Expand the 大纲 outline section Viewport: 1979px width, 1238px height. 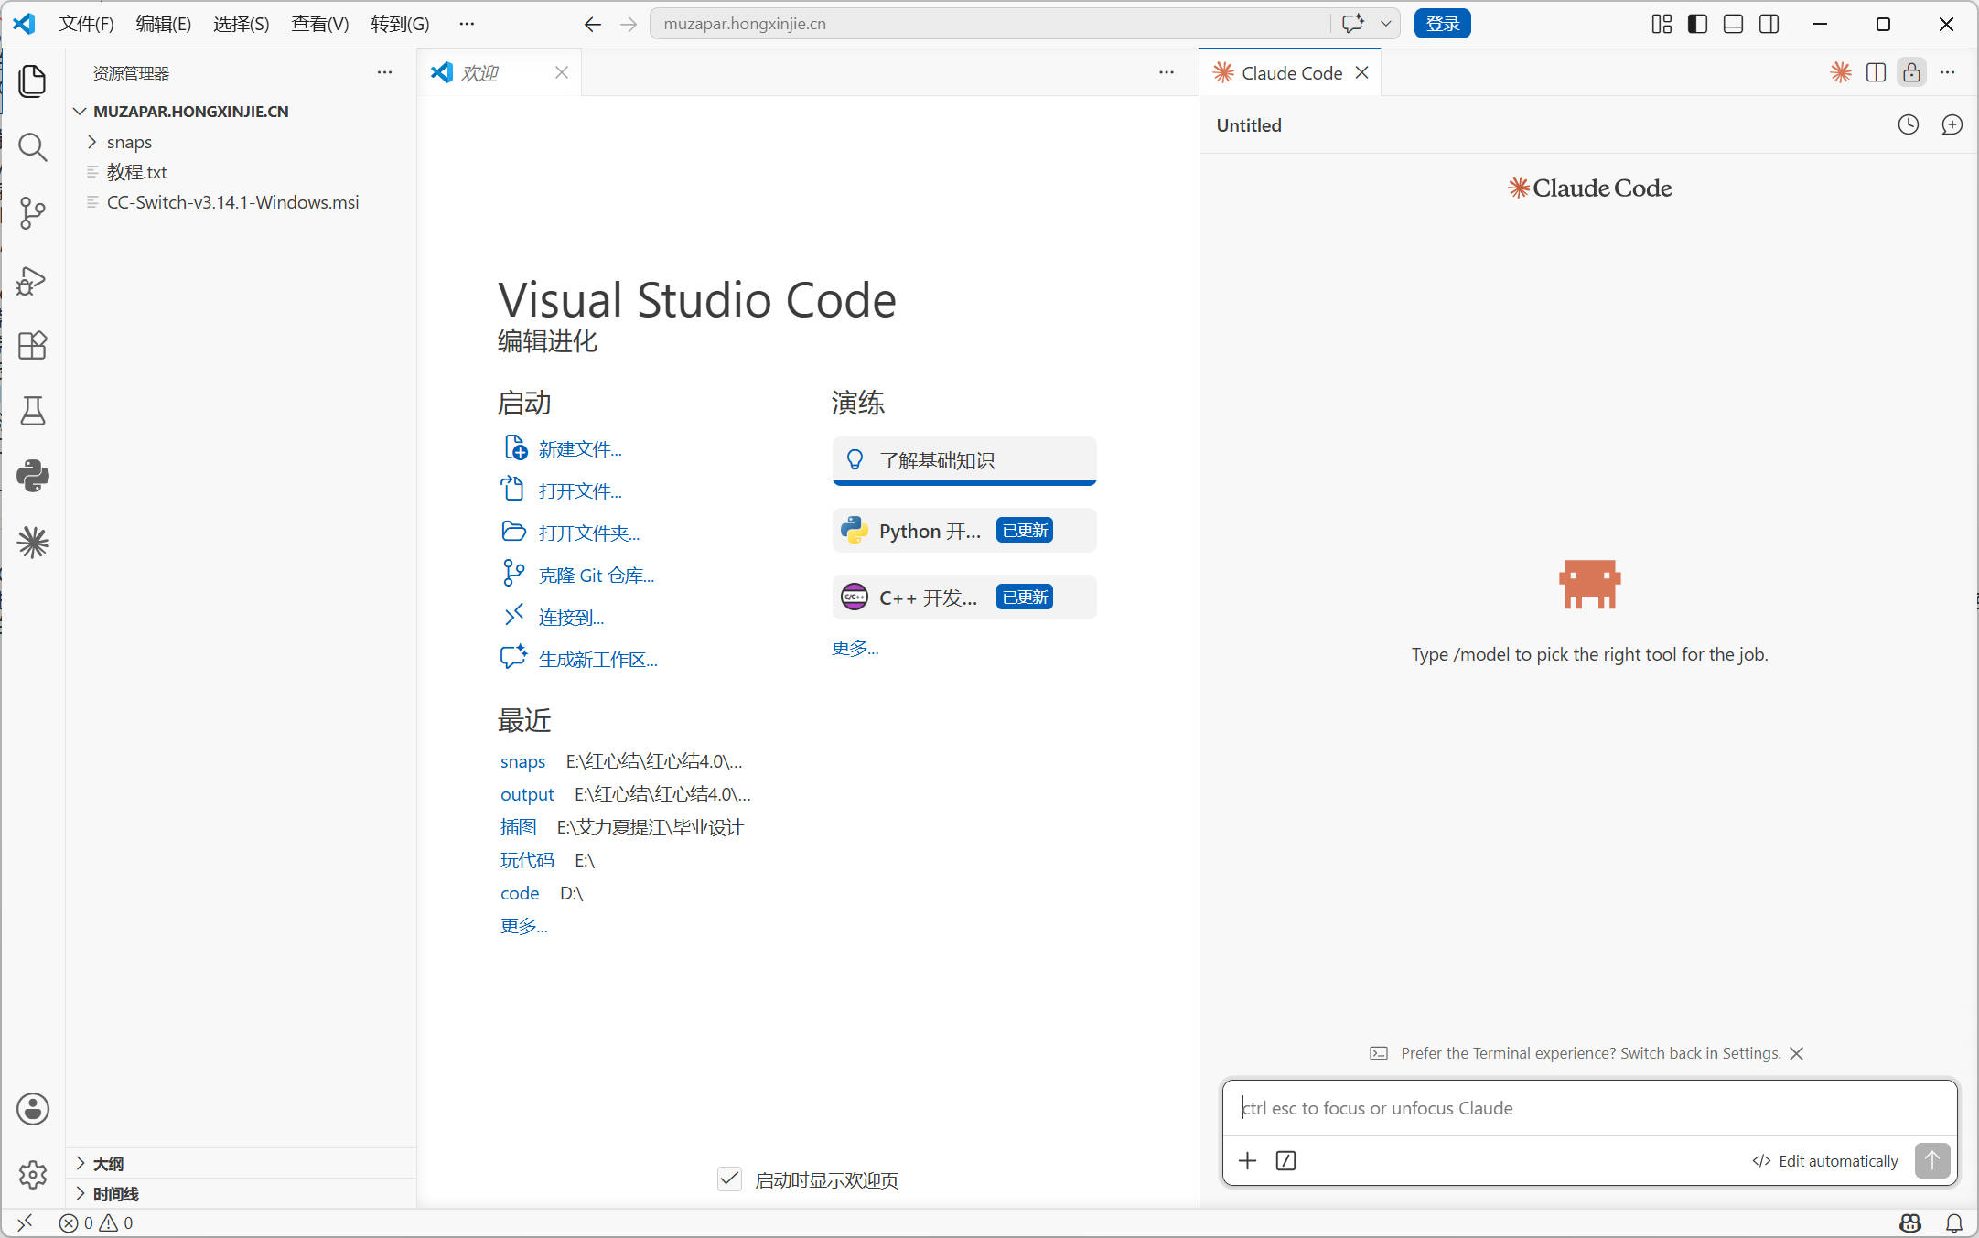click(x=242, y=1163)
